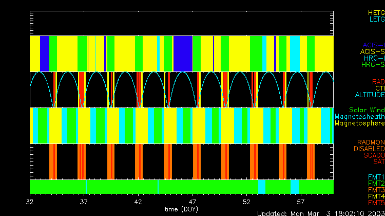
Task: Click the Magnetosphere legend label
Action: coord(359,123)
